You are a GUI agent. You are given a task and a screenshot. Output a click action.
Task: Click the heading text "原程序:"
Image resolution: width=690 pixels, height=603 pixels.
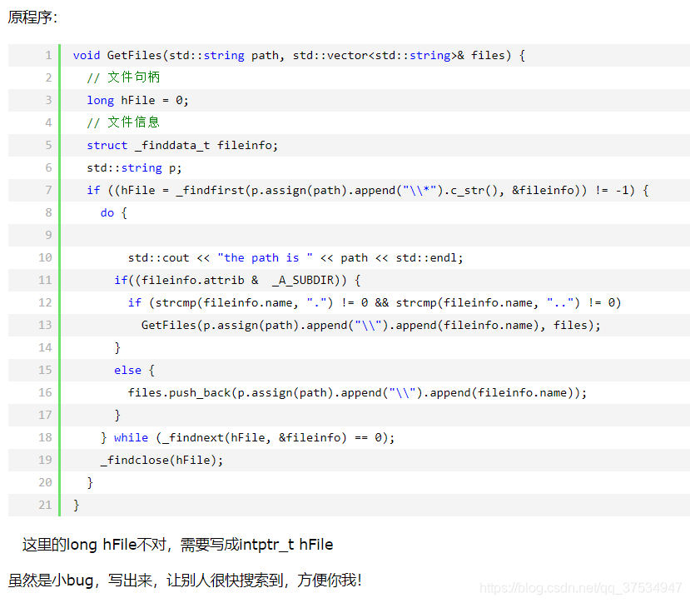(32, 17)
